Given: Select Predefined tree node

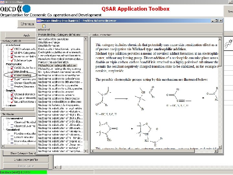Looking at the screenshot, I should [13, 45].
